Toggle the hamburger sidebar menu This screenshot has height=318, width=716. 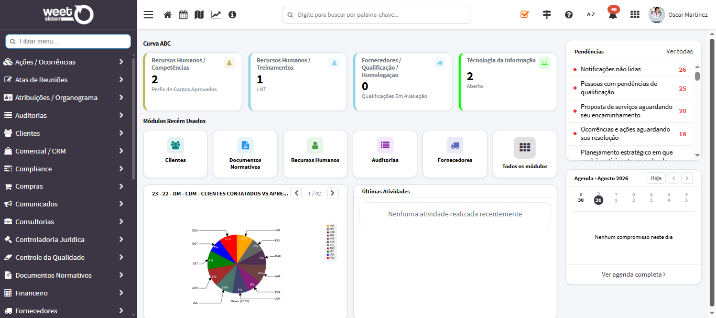point(148,15)
